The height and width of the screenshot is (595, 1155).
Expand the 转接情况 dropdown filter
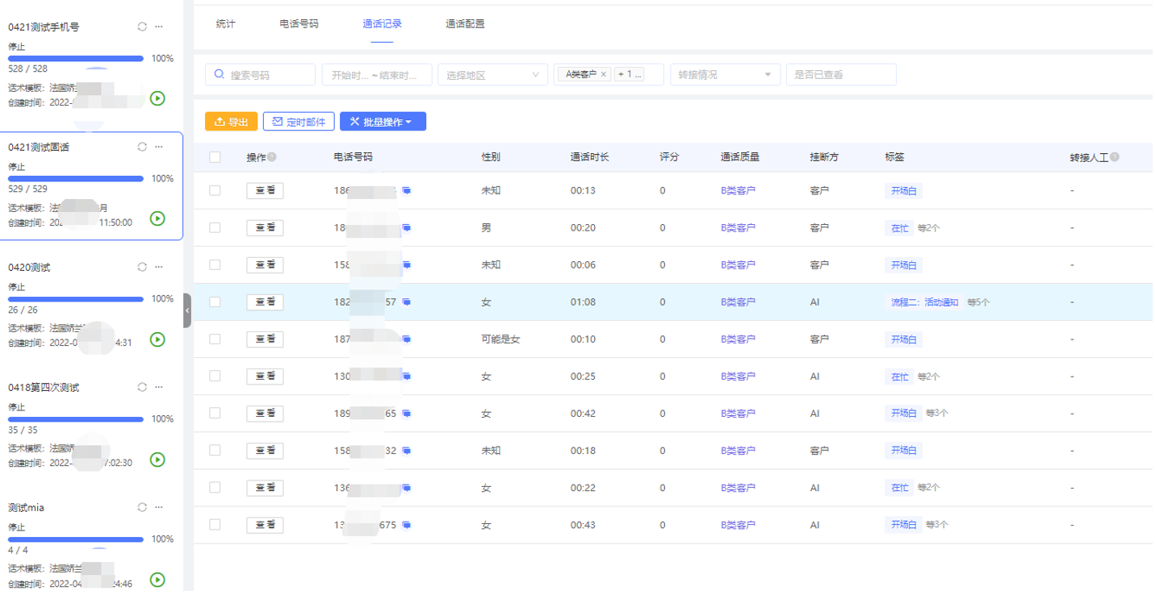point(725,75)
